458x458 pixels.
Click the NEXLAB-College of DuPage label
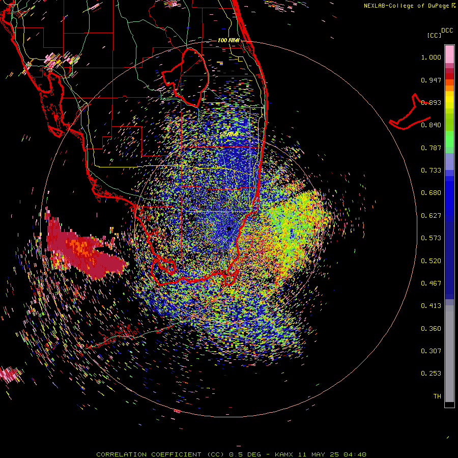pos(410,6)
